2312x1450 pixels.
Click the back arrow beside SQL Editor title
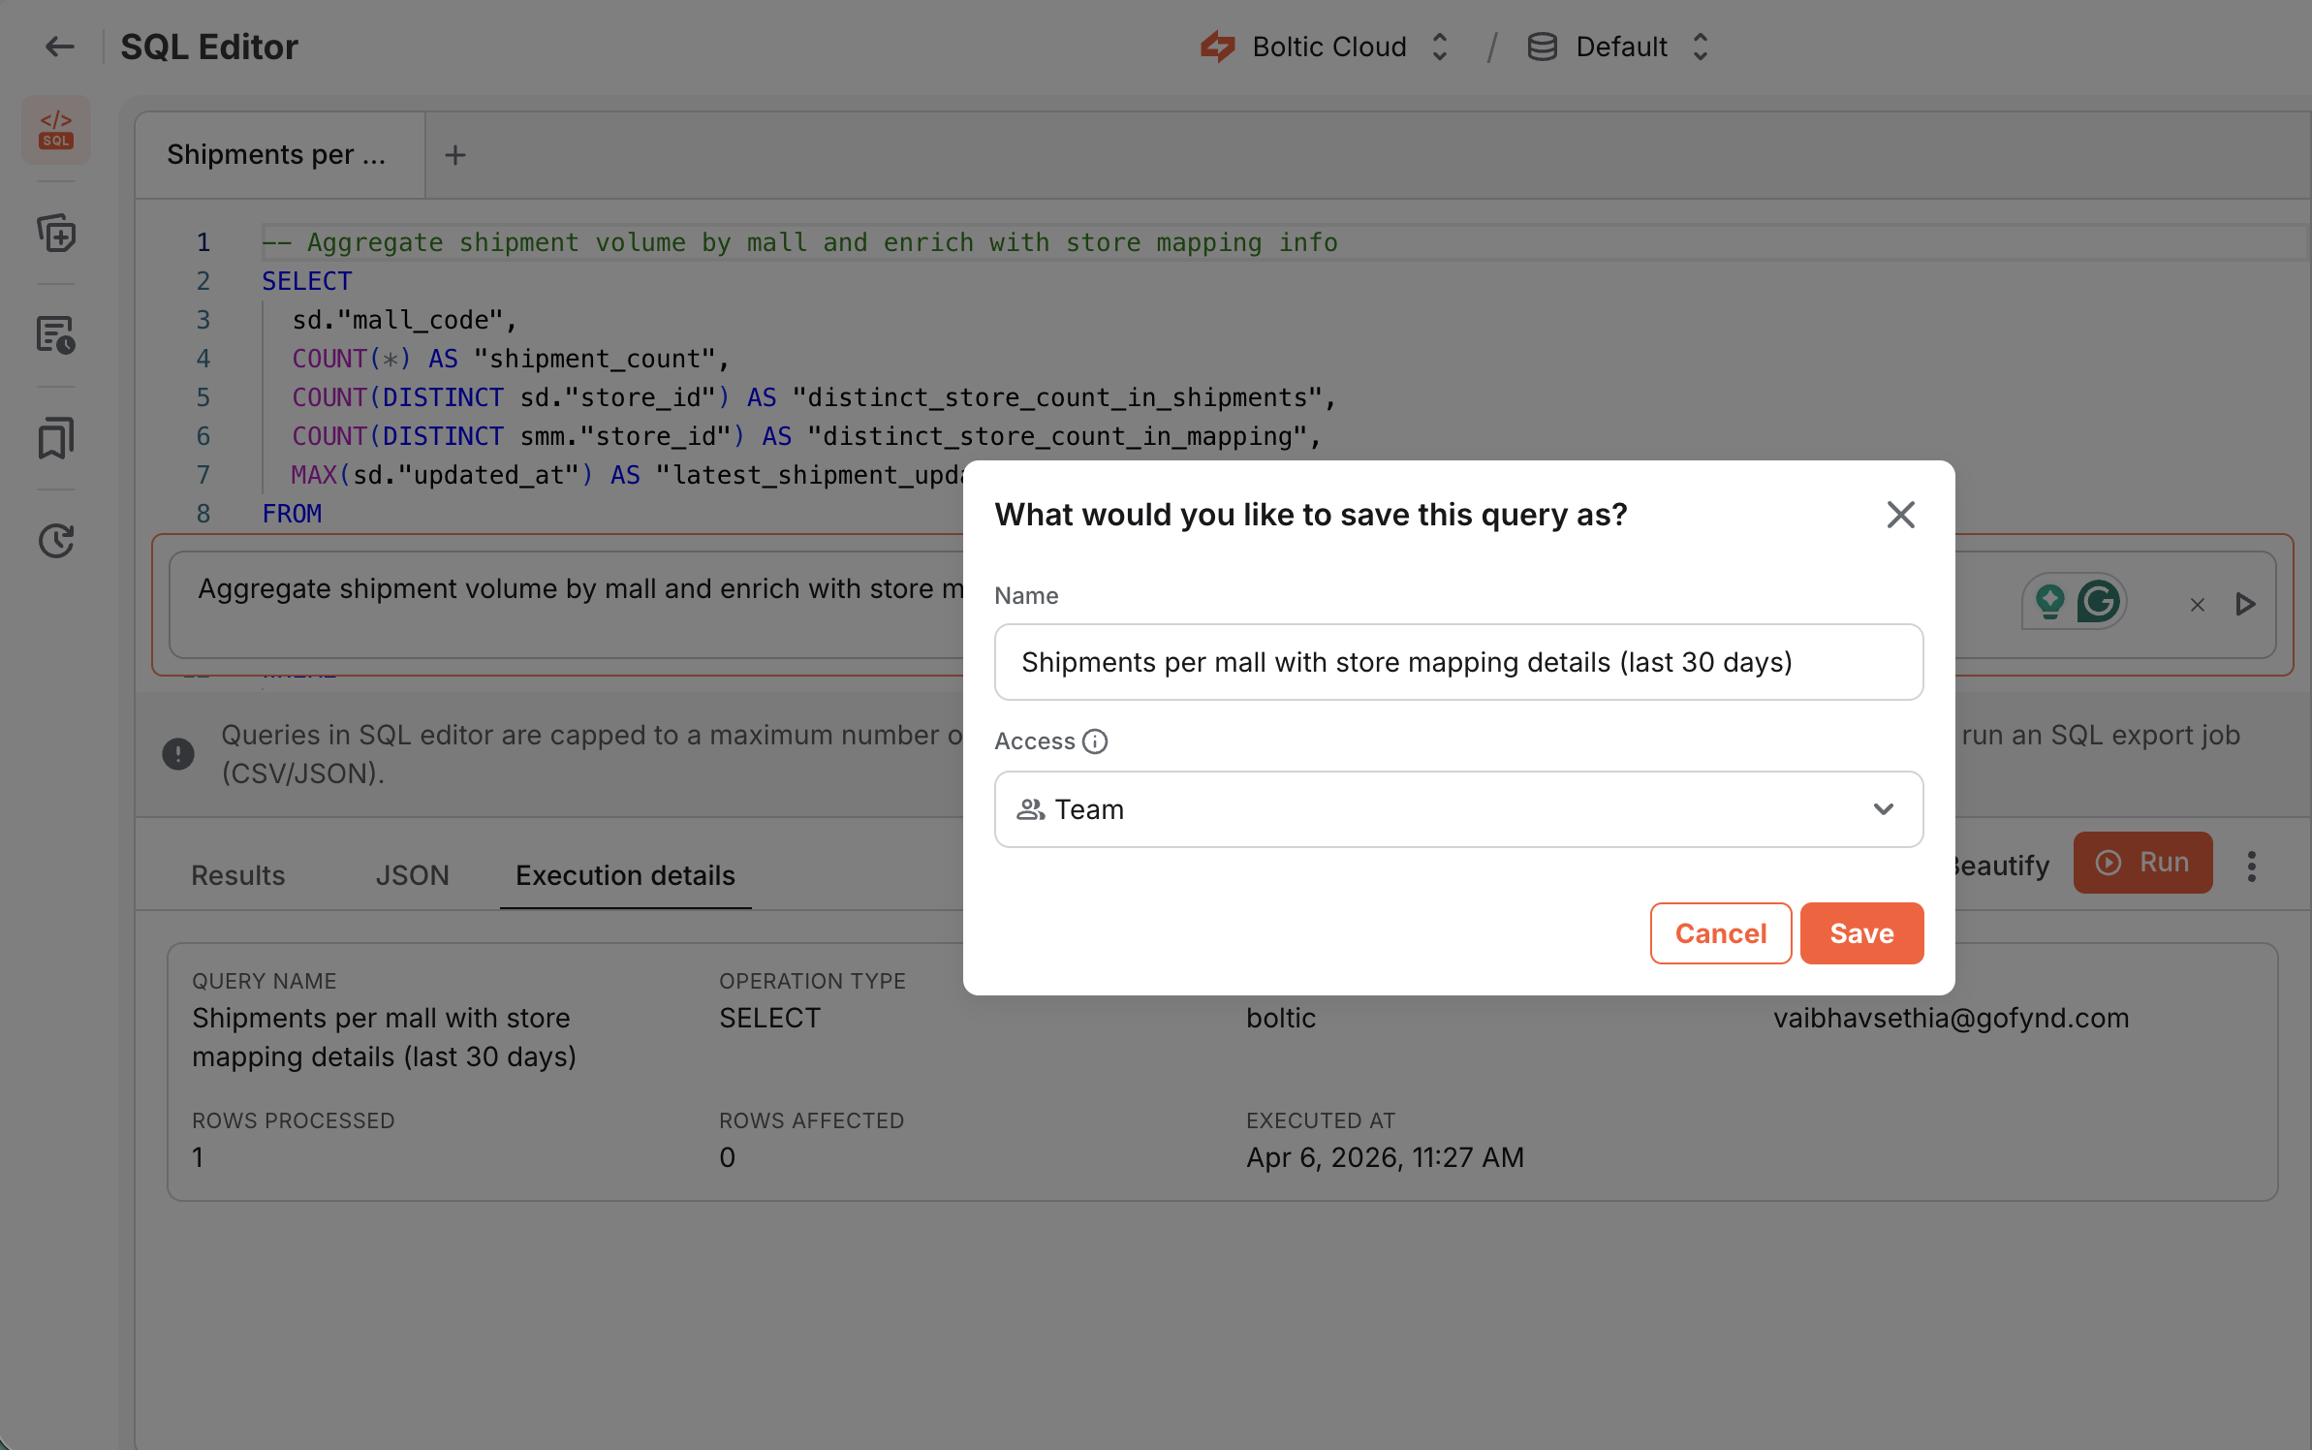coord(59,47)
